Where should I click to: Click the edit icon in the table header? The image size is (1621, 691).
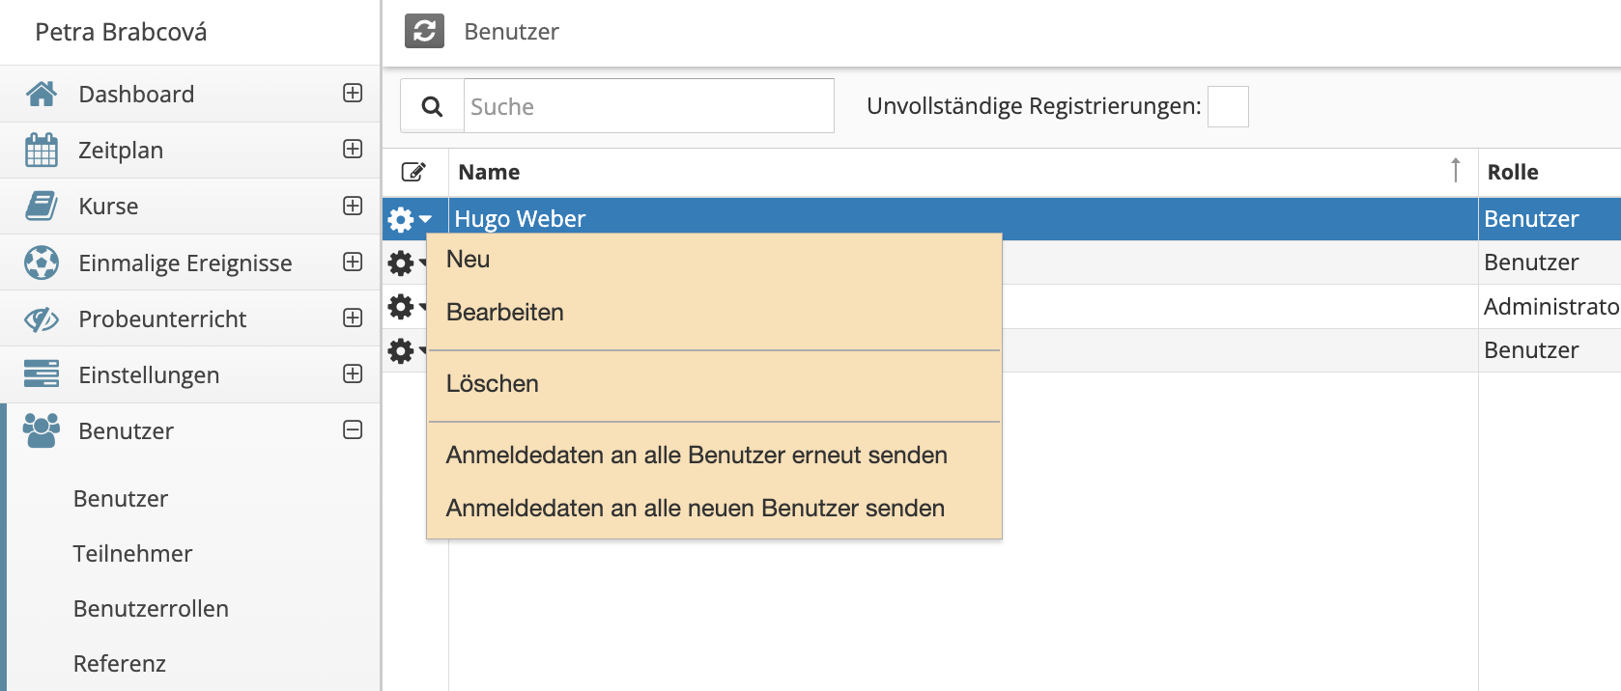(413, 172)
